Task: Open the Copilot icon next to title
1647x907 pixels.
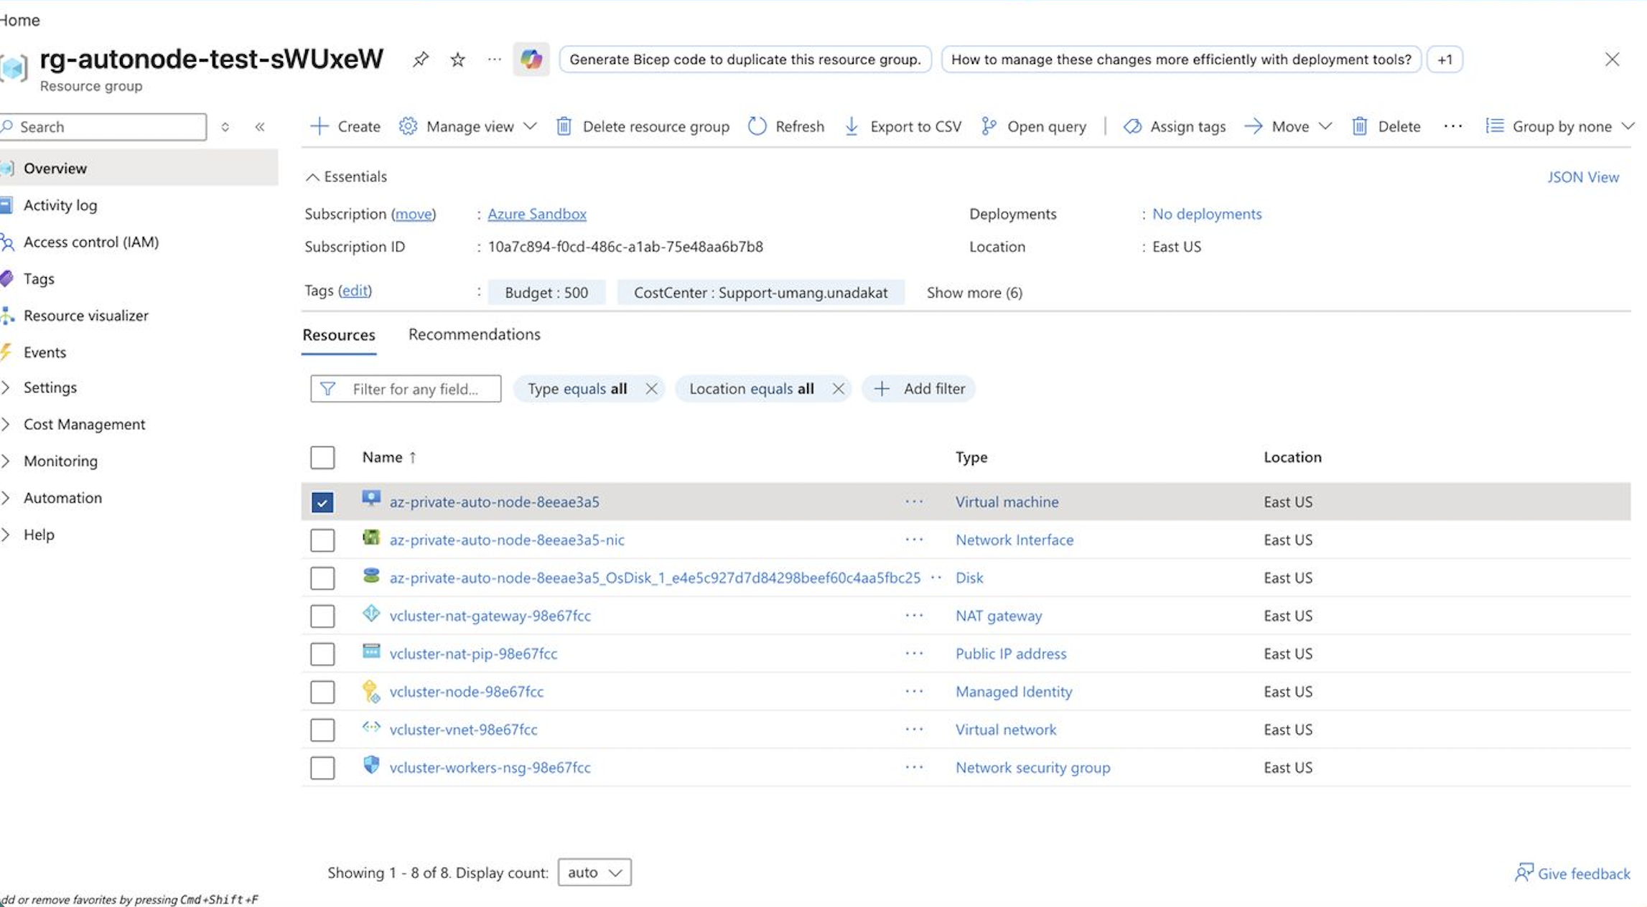Action: (x=531, y=60)
